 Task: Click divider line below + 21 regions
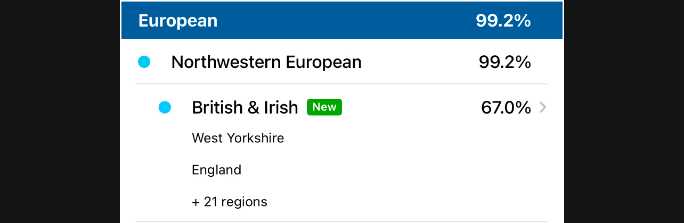(341, 221)
